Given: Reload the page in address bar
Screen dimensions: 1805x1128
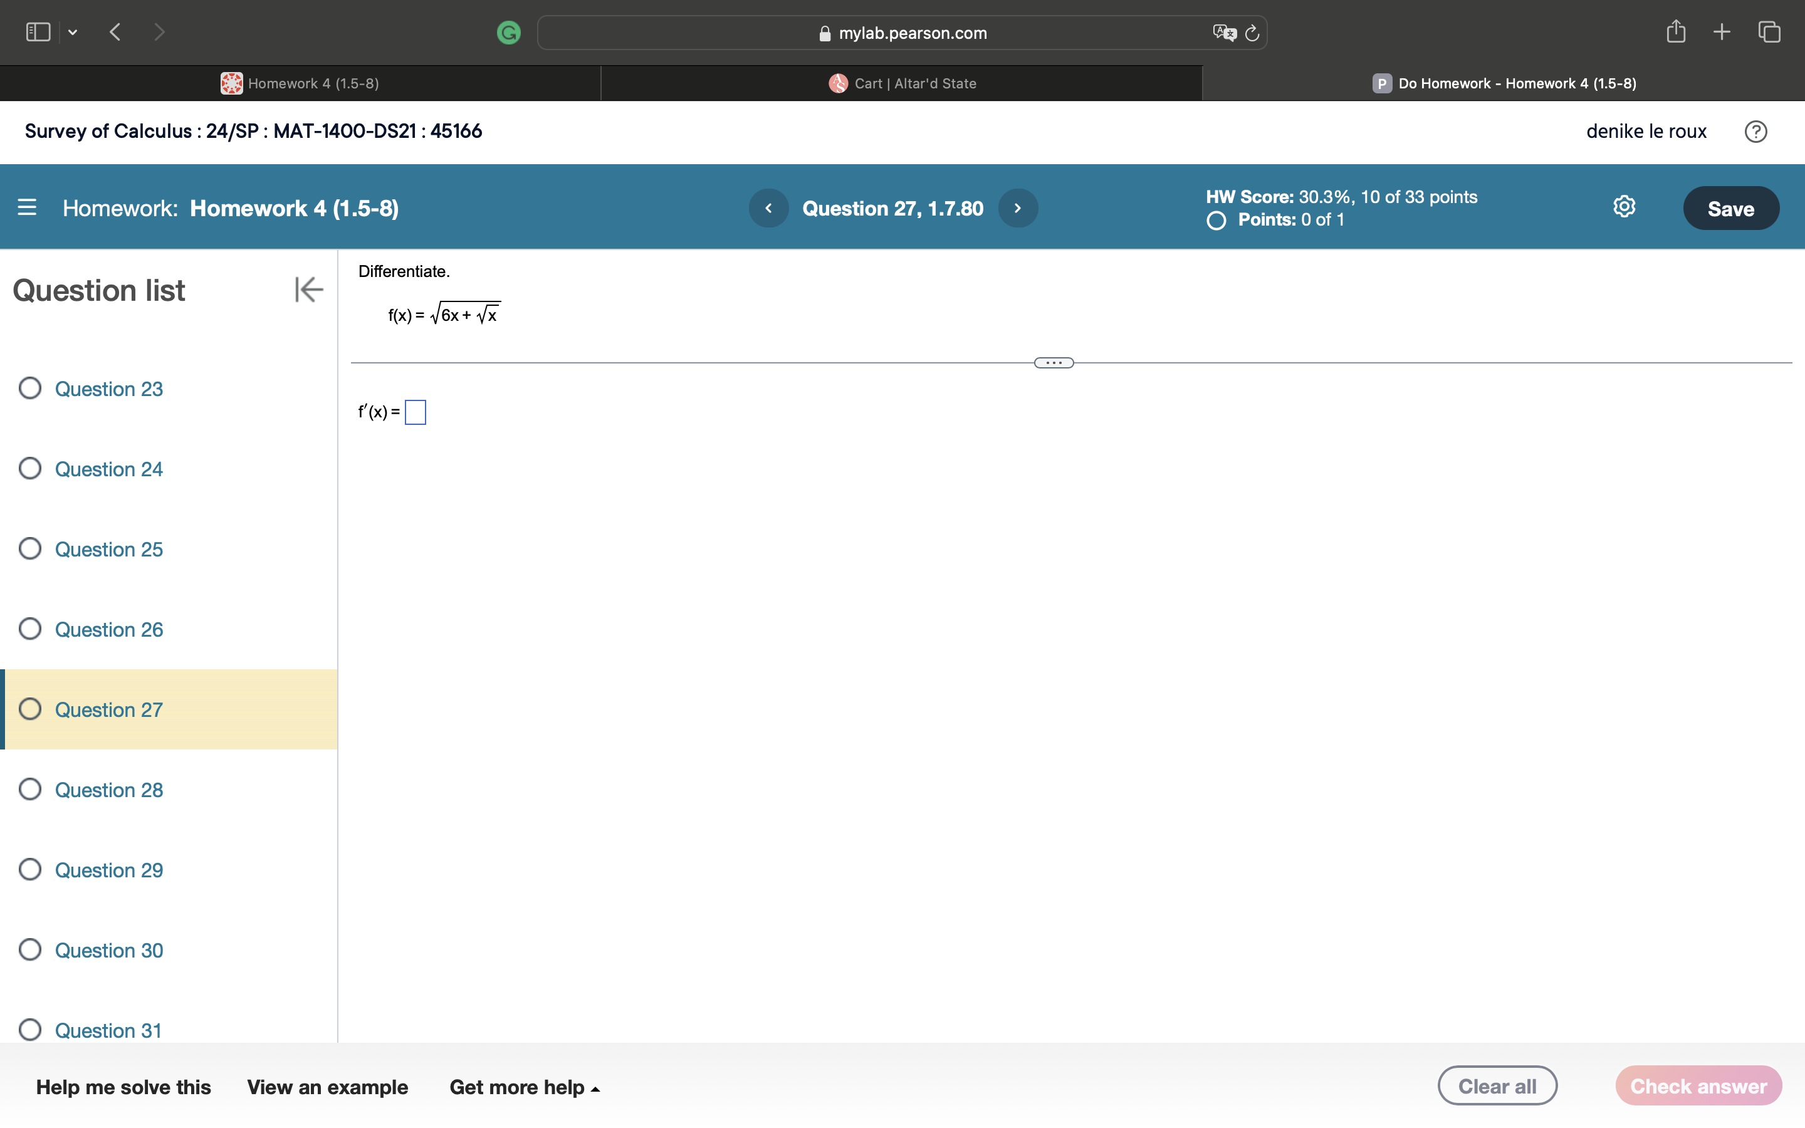Looking at the screenshot, I should 1252,33.
